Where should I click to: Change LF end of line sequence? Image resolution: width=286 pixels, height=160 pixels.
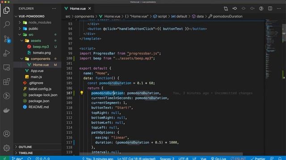point(194,158)
